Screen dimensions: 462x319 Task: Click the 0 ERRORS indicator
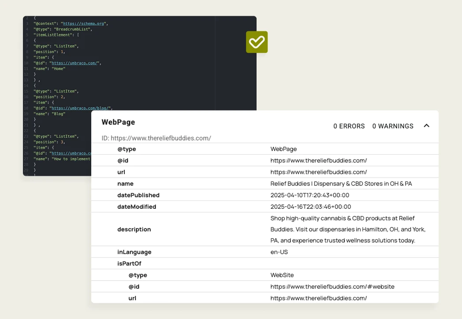(x=349, y=126)
